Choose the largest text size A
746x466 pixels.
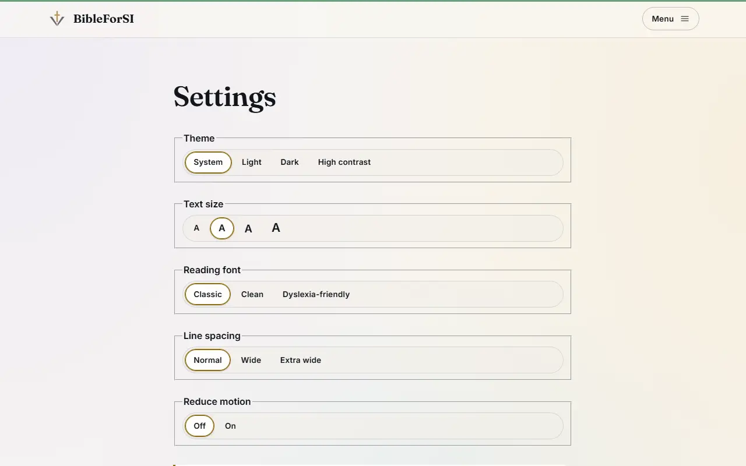coord(276,228)
